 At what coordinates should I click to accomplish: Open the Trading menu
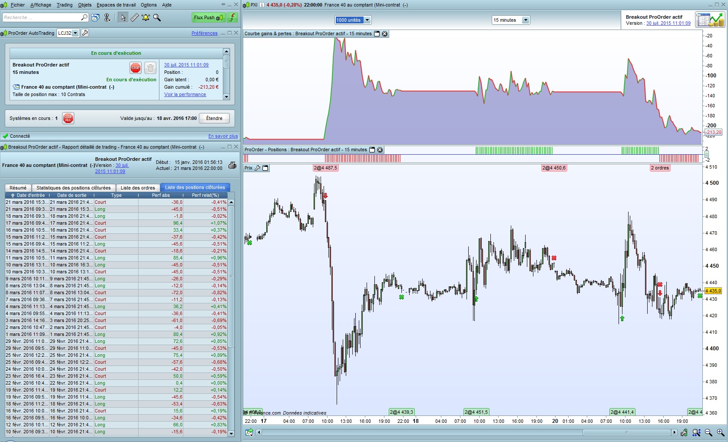click(x=65, y=5)
